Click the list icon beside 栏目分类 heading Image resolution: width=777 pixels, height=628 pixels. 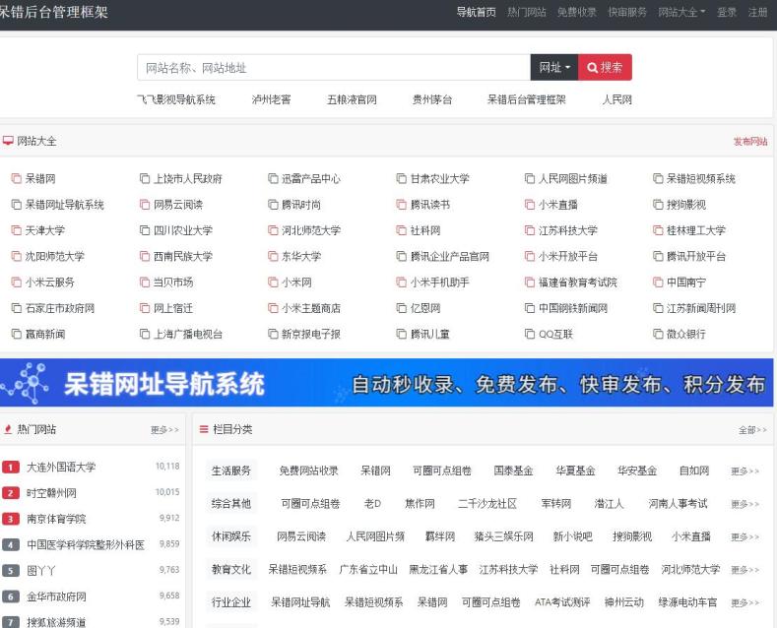[x=204, y=429]
